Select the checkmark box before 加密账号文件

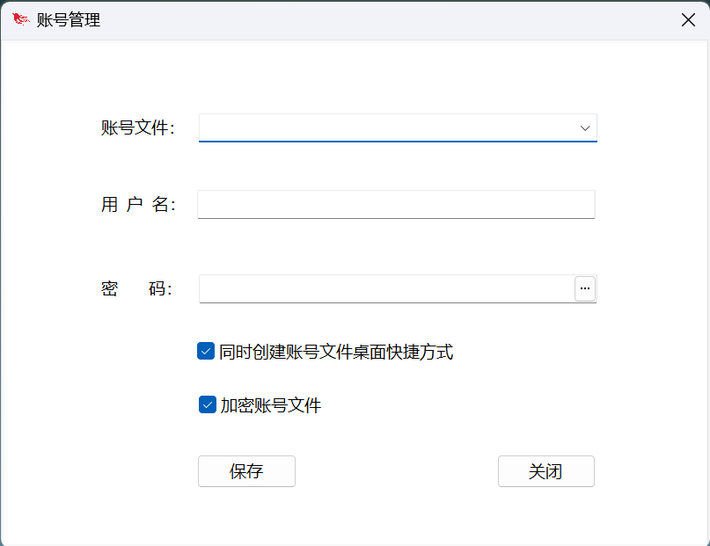[208, 405]
